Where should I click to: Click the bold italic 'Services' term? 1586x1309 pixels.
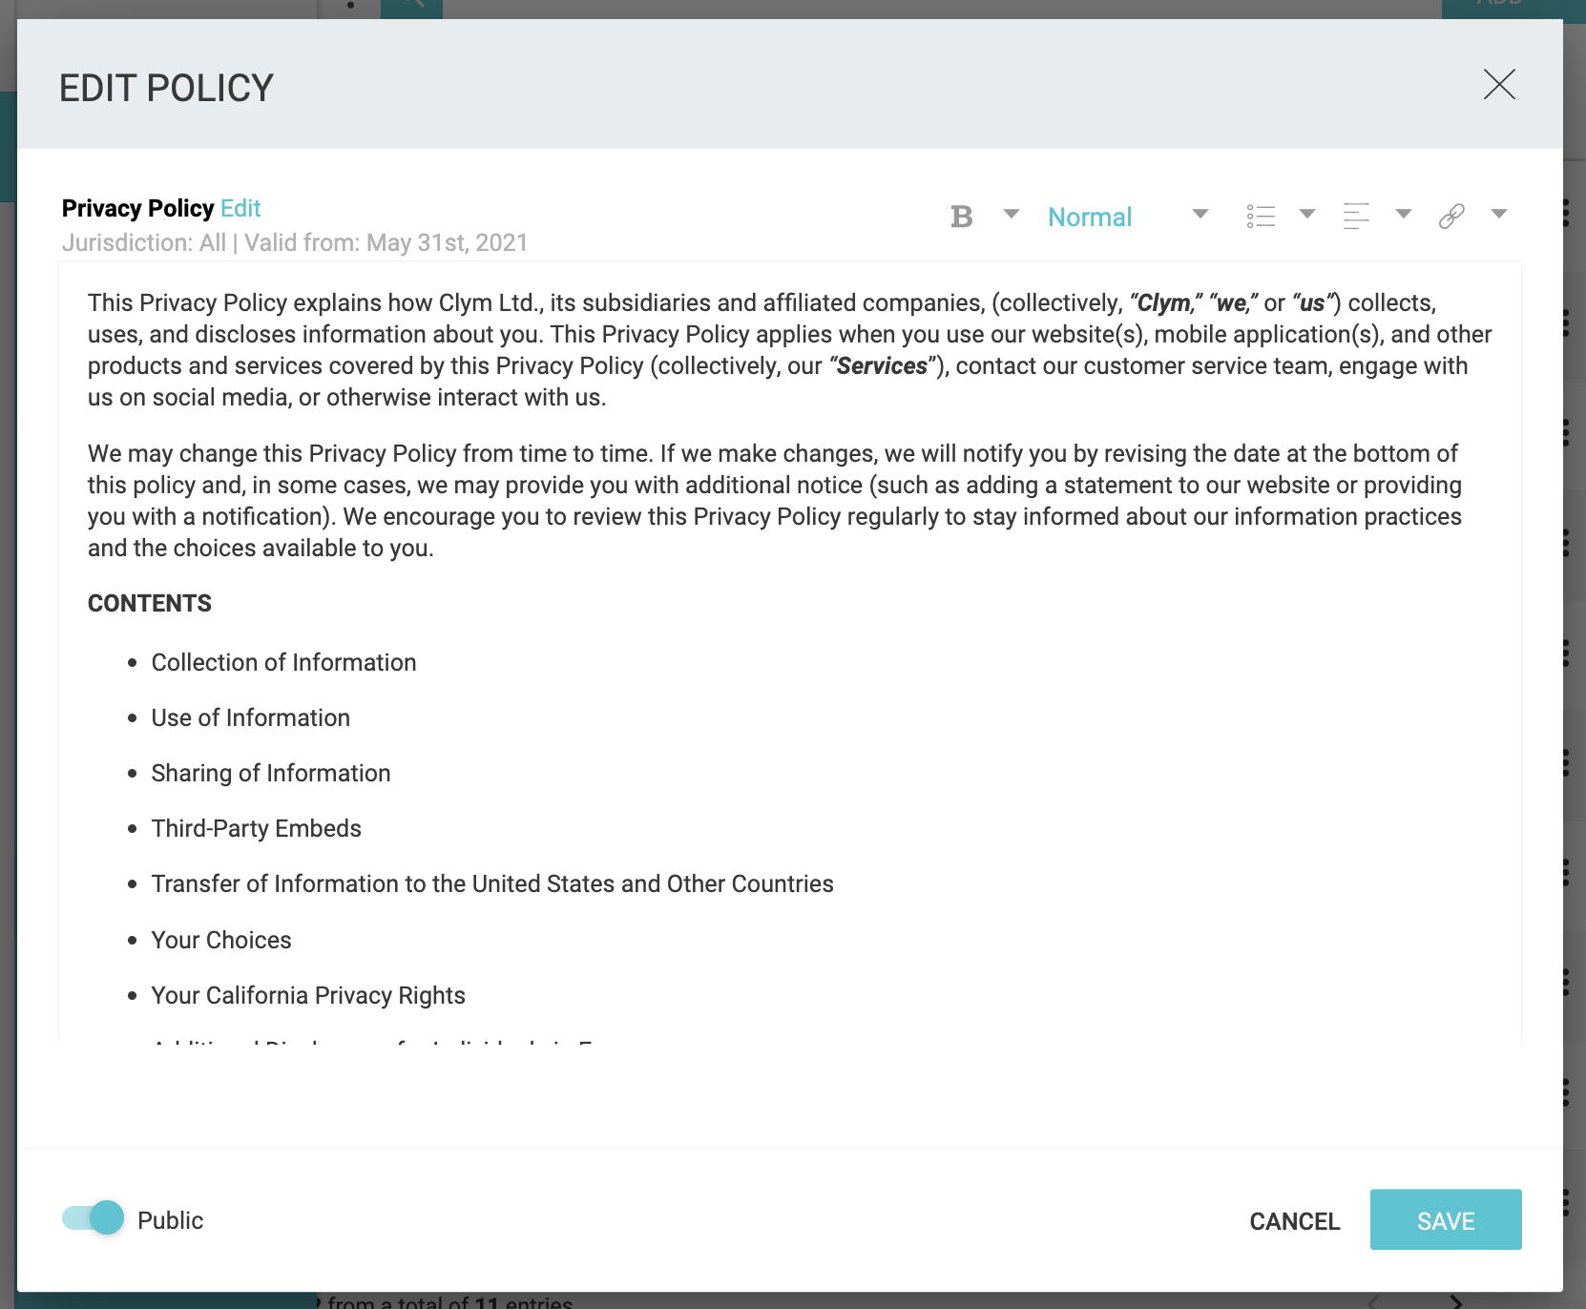tap(882, 365)
